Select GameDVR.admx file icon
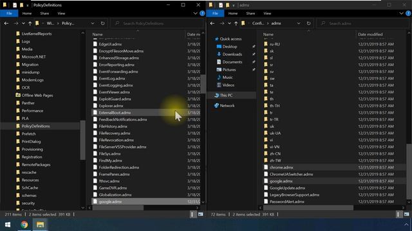The height and width of the screenshot is (231, 412). (x=95, y=188)
